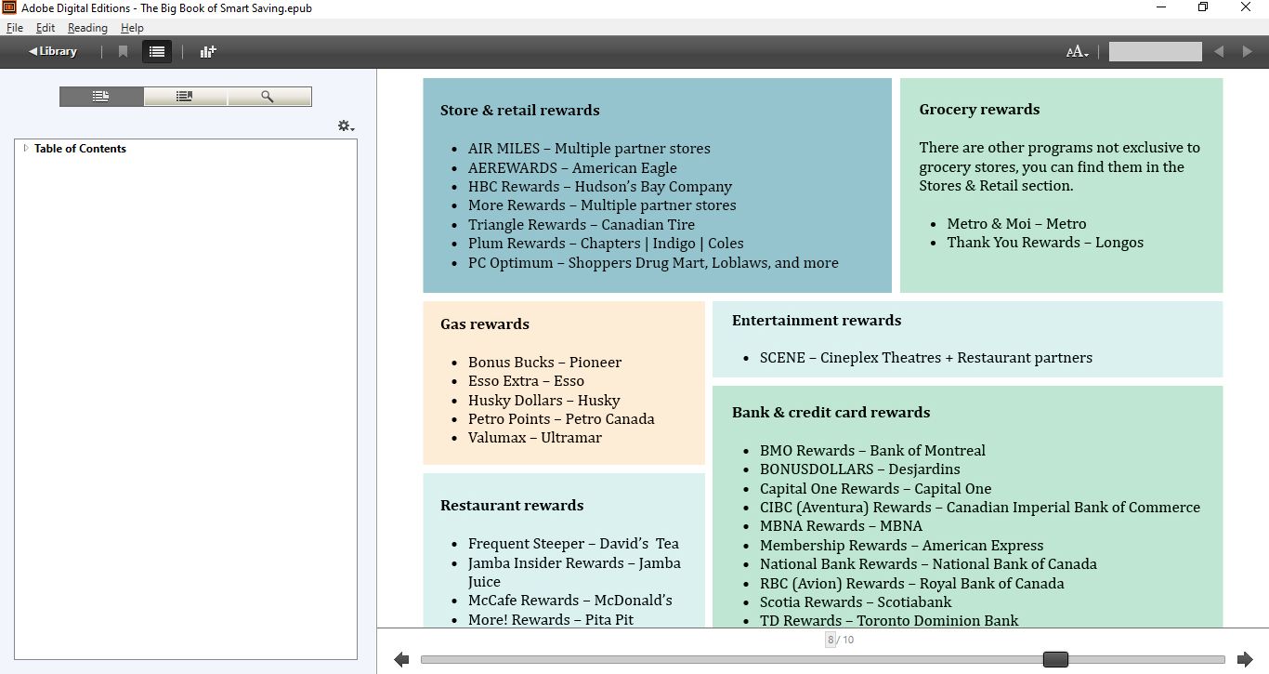
Task: Click the page position slider thumb
Action: tap(1055, 659)
